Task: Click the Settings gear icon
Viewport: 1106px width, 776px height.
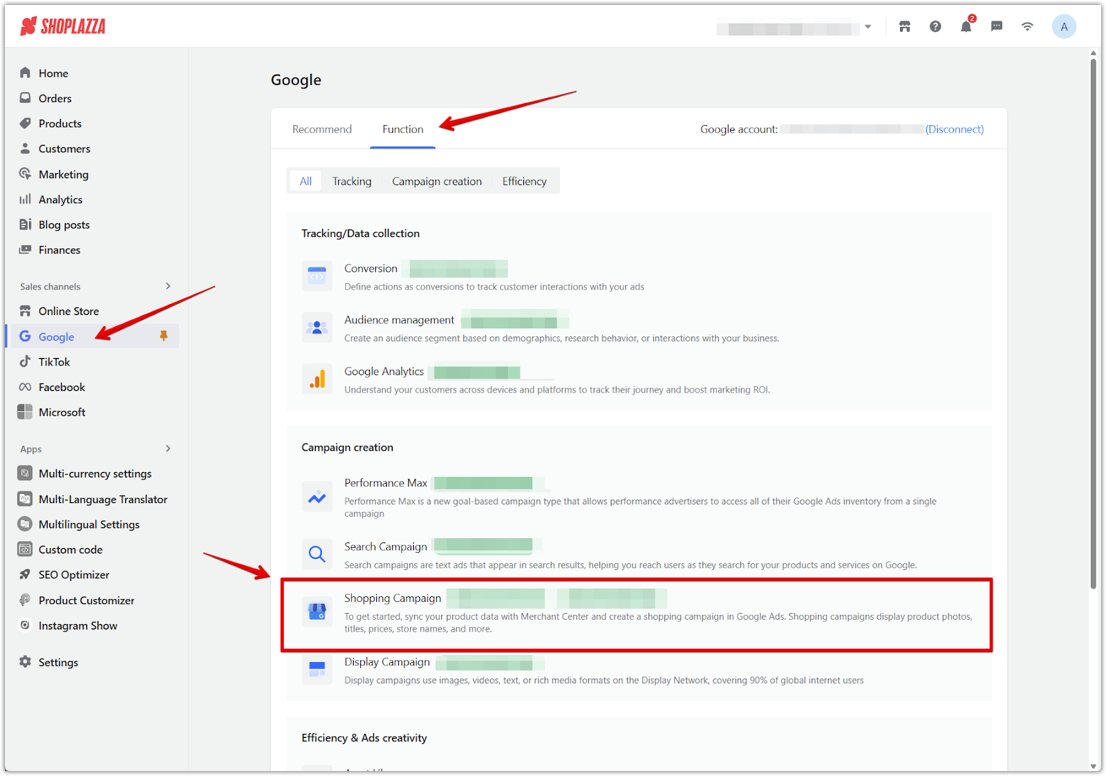Action: [26, 661]
